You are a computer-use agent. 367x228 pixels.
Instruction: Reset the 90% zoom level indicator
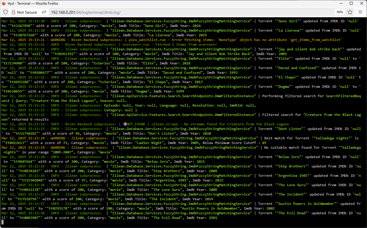[x=339, y=12]
